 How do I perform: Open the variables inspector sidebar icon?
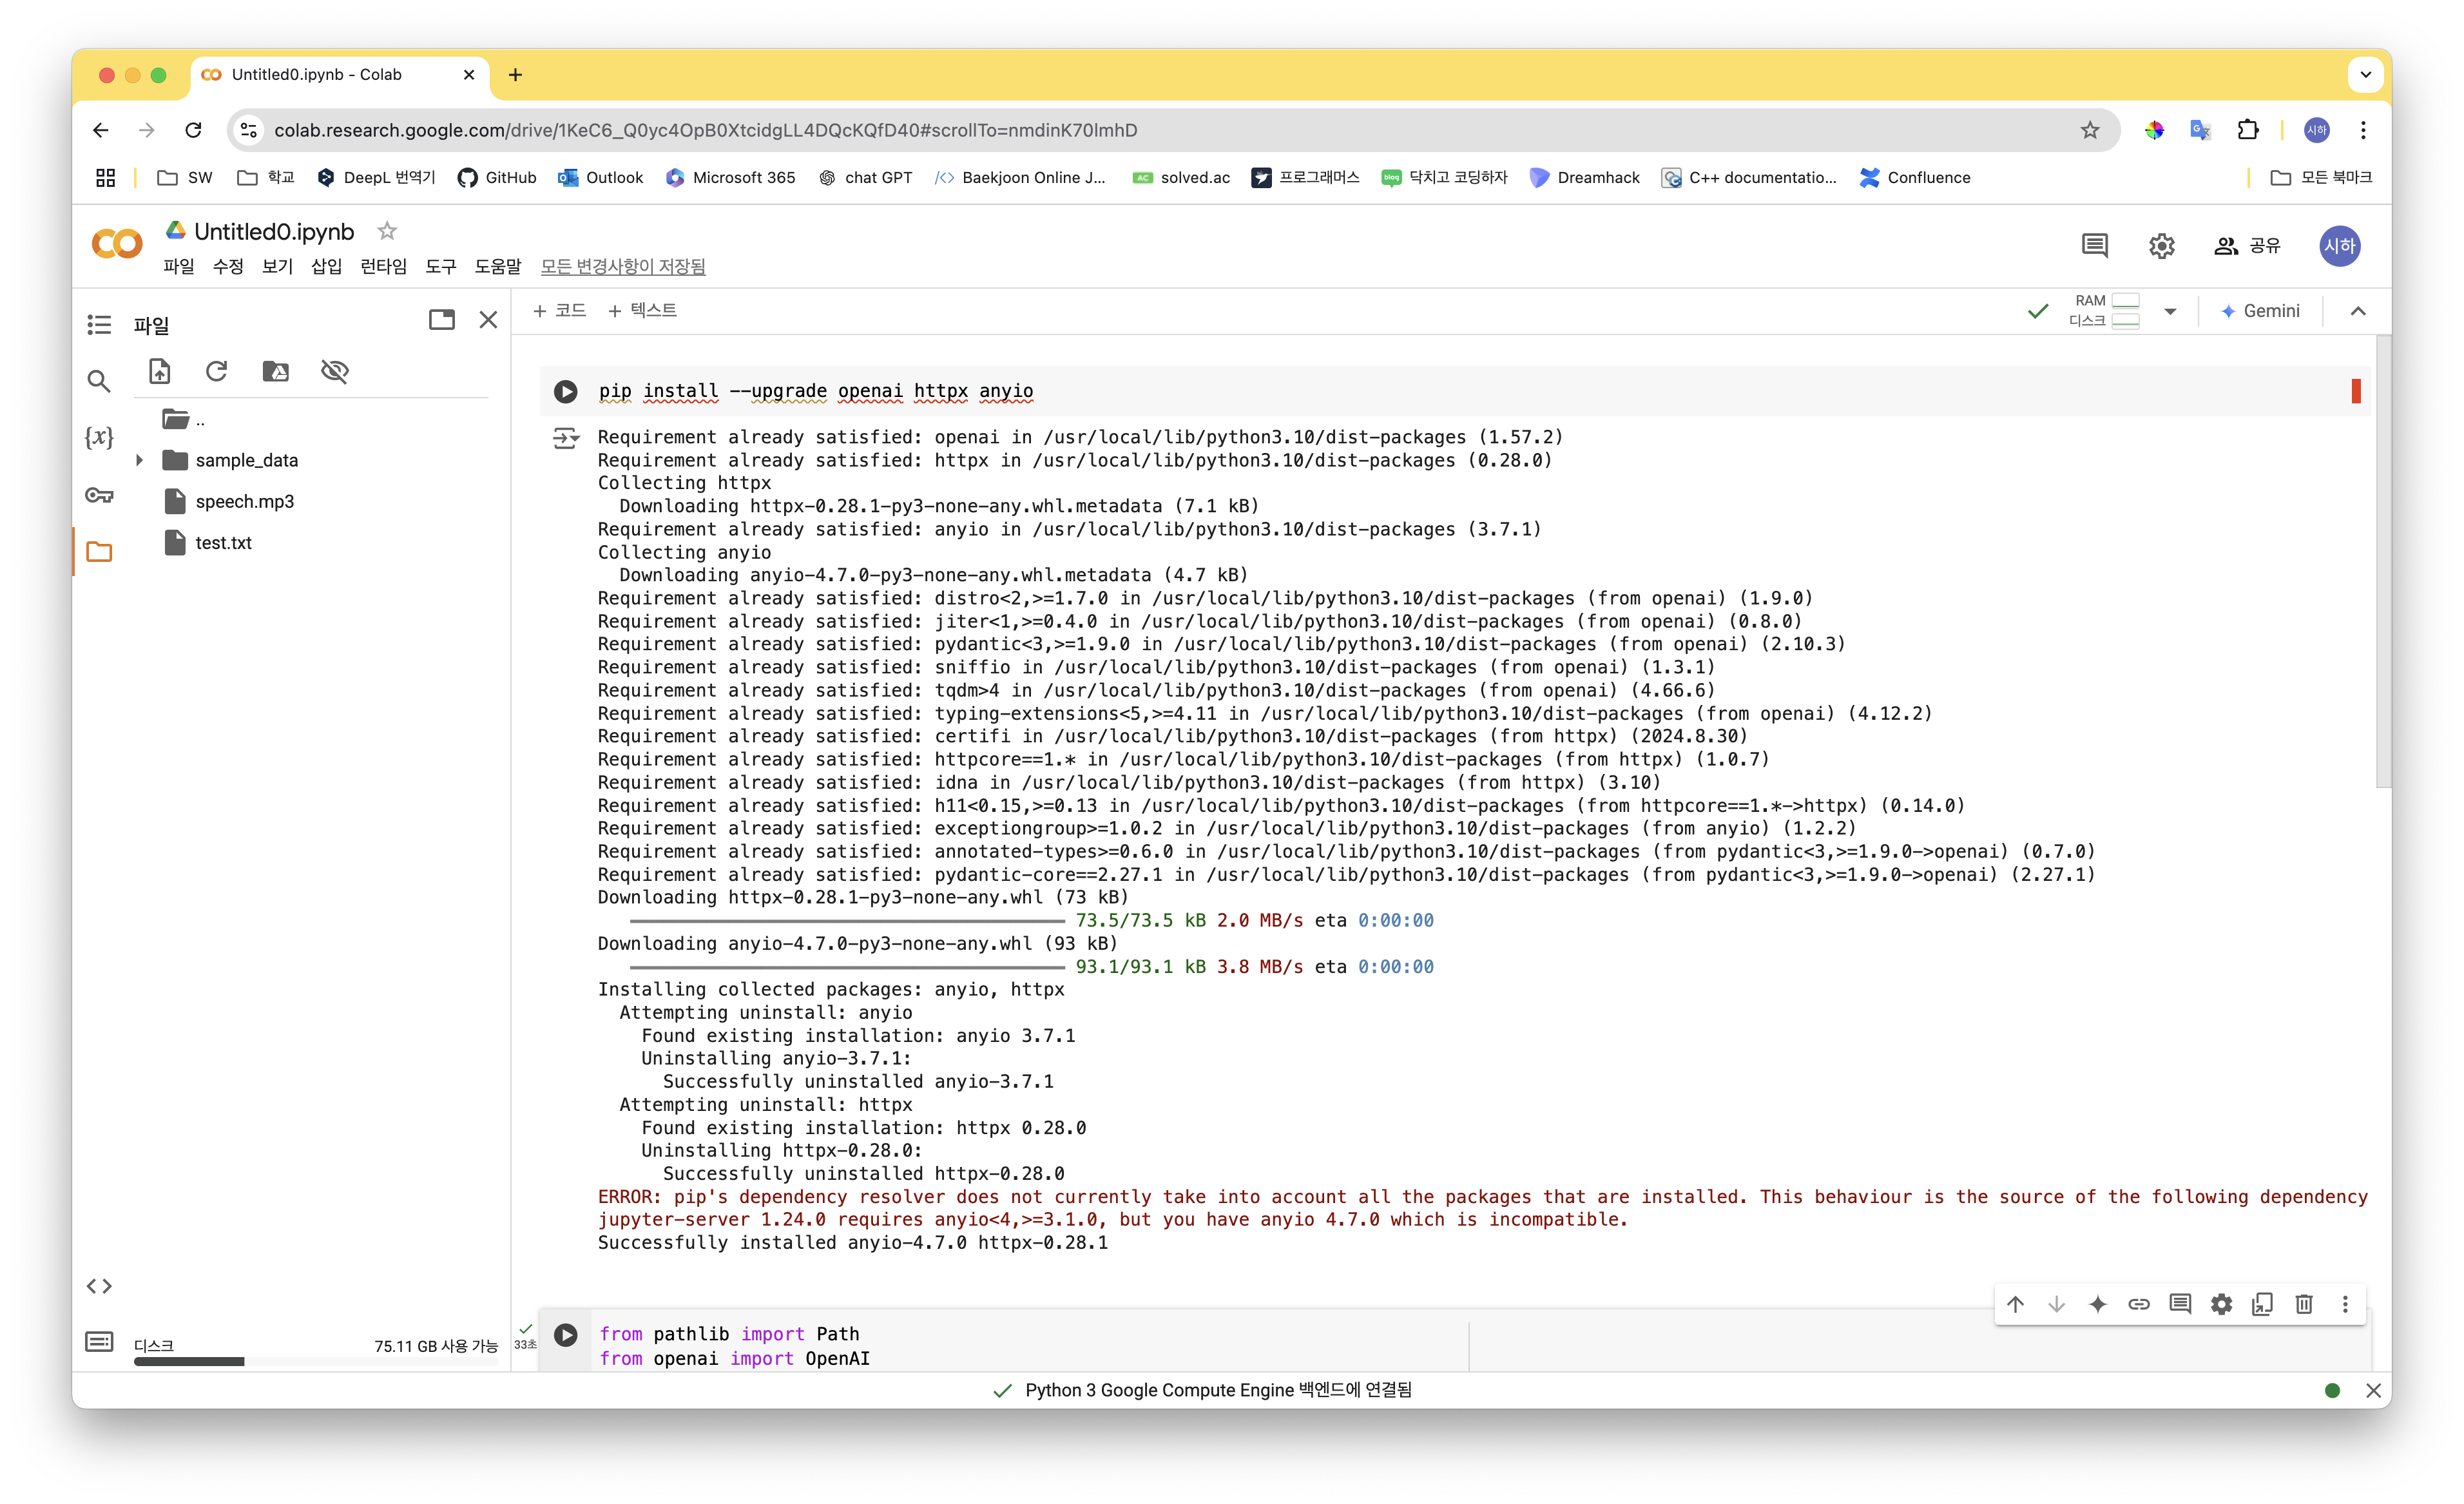click(x=99, y=437)
